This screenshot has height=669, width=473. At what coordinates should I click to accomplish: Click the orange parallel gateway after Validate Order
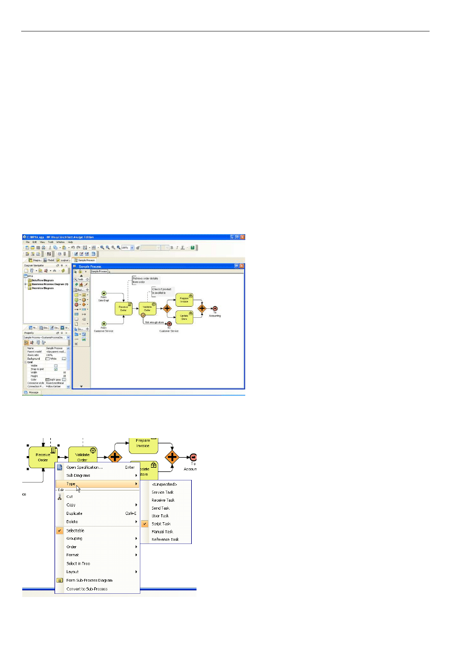point(115,457)
